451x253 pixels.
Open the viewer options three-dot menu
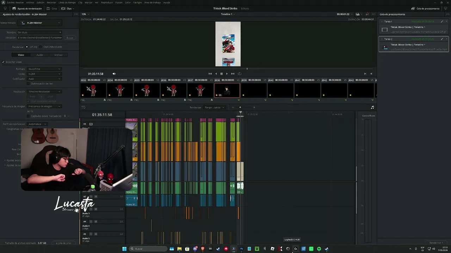click(x=373, y=14)
